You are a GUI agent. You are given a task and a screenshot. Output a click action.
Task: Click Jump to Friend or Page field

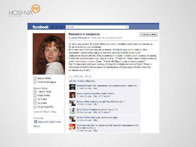click(49, 112)
